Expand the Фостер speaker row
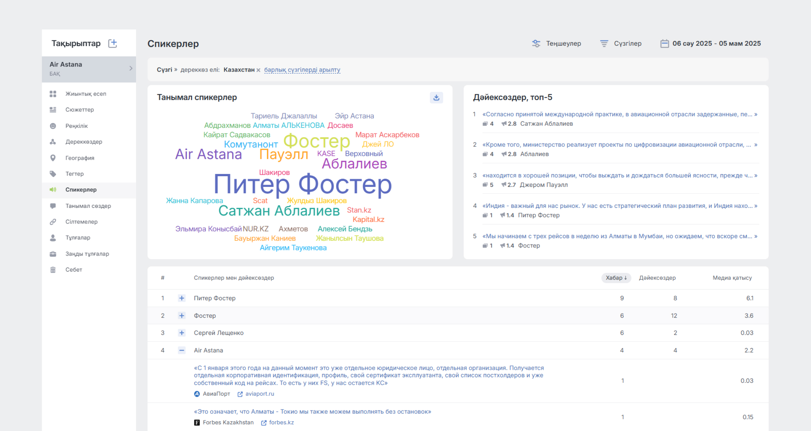811x431 pixels. pos(182,316)
